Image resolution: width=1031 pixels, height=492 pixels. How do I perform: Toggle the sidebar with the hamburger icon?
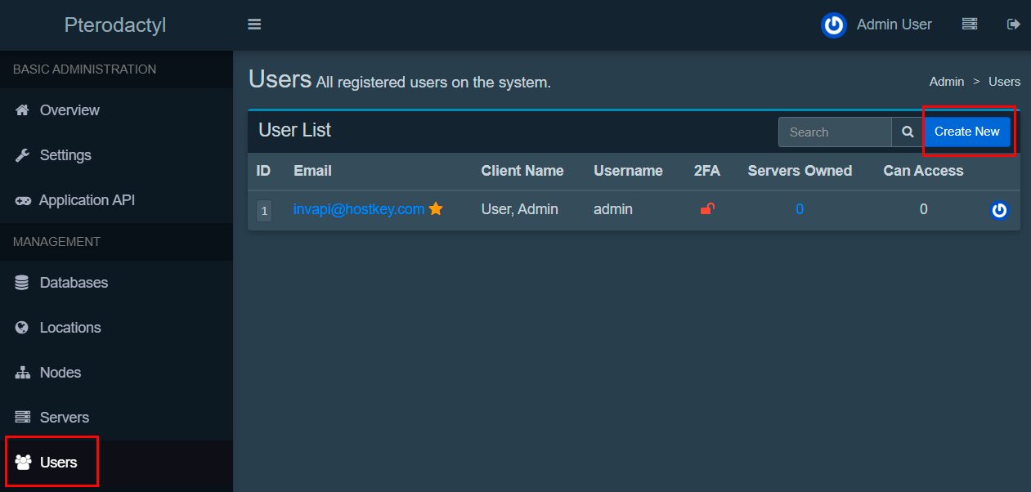pyautogui.click(x=254, y=25)
